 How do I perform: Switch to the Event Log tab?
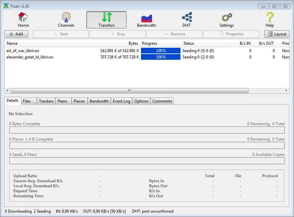(121, 101)
